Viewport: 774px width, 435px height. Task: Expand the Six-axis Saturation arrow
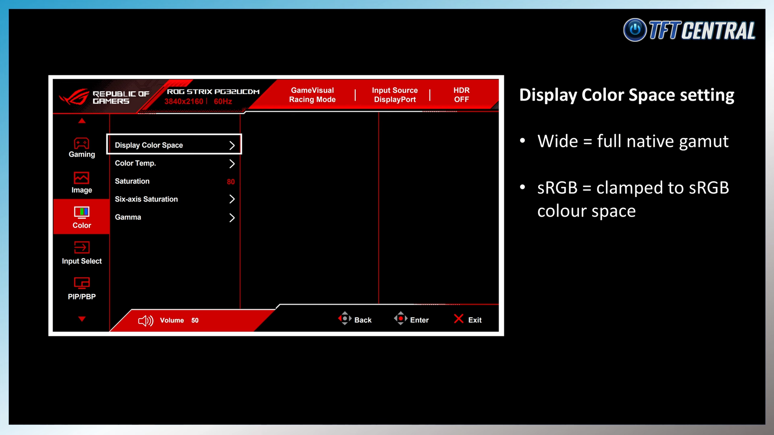pos(232,199)
